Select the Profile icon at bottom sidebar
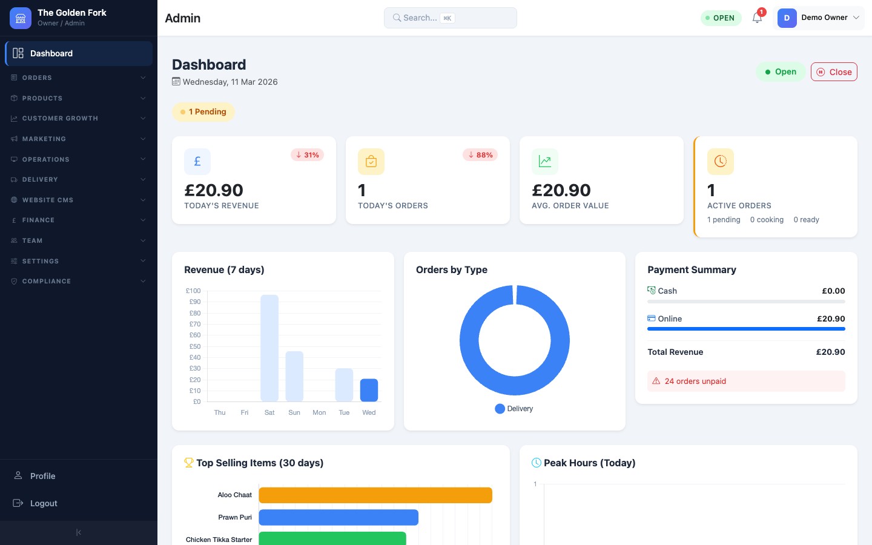 [18, 476]
